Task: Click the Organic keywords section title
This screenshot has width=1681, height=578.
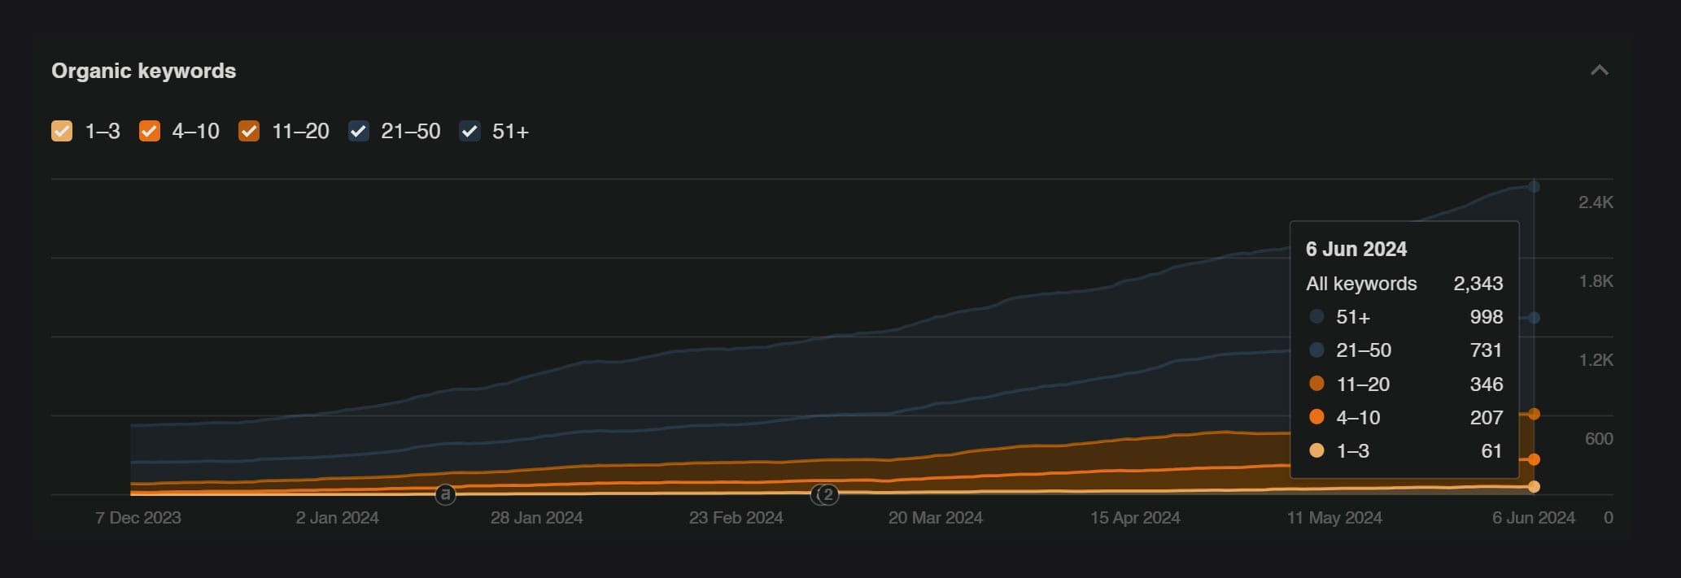Action: pos(144,71)
